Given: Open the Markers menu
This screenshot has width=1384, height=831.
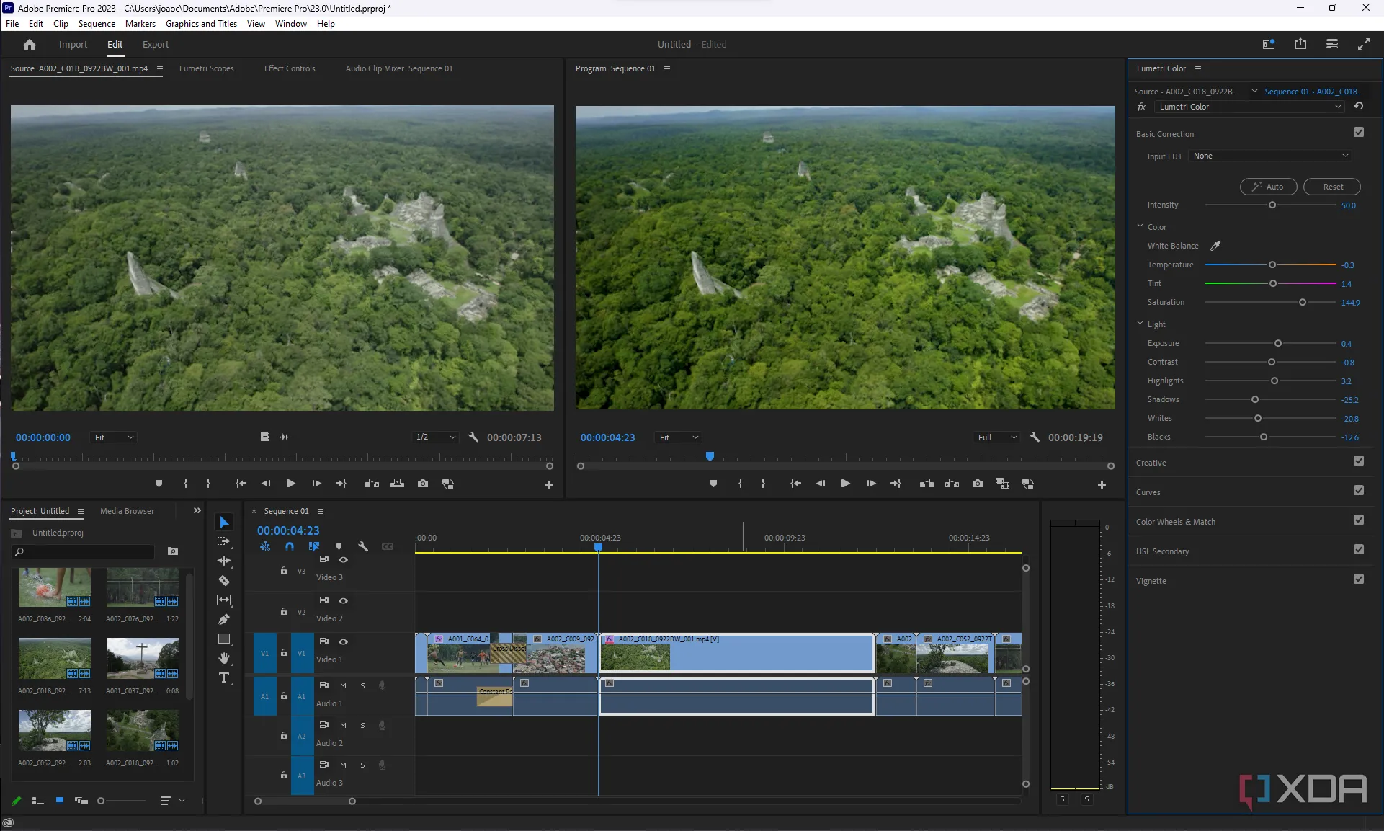Looking at the screenshot, I should pos(140,24).
